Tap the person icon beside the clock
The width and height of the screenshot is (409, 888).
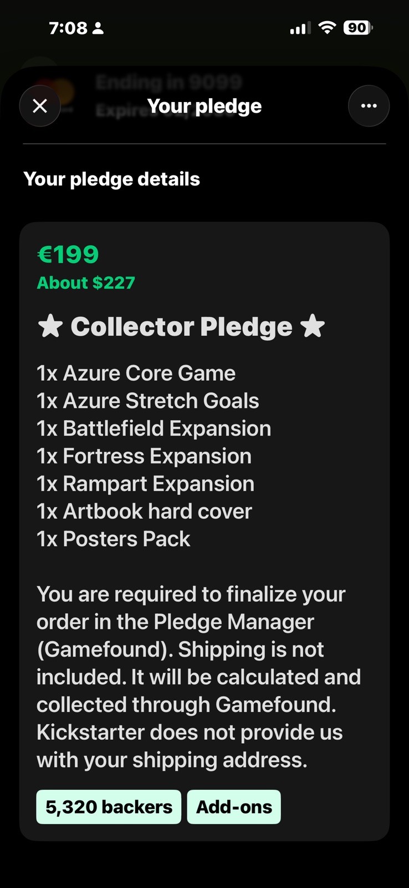click(98, 28)
